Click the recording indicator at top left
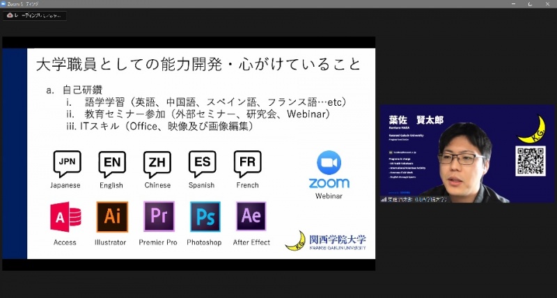557x298 pixels. 34,15
